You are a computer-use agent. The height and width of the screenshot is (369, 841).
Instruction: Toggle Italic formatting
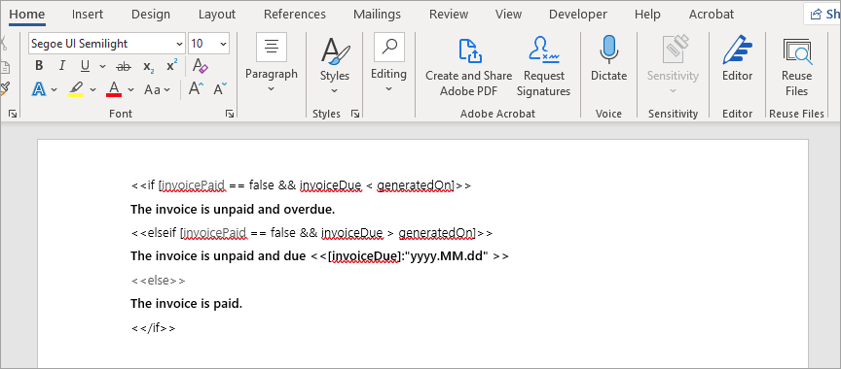[61, 66]
